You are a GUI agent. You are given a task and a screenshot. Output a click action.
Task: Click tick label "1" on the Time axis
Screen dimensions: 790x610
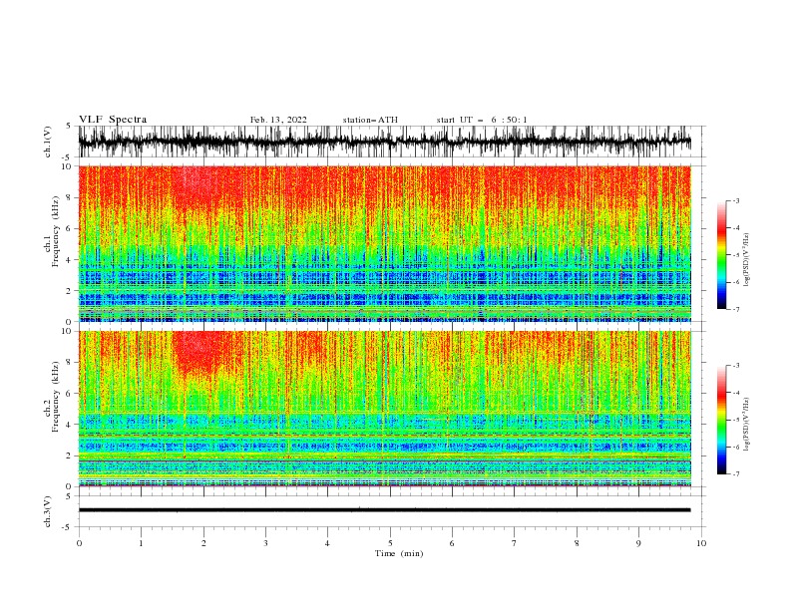(141, 543)
